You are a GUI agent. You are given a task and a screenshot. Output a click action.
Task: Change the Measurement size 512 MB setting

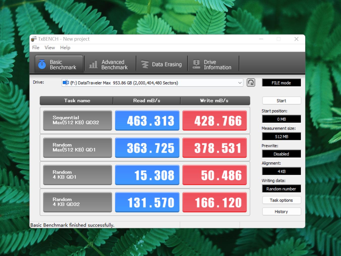[281, 136]
